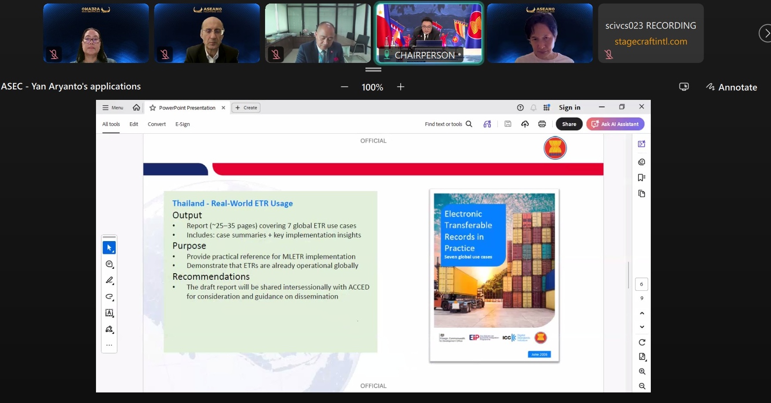
Task: Open the Convert tab
Action: (157, 125)
